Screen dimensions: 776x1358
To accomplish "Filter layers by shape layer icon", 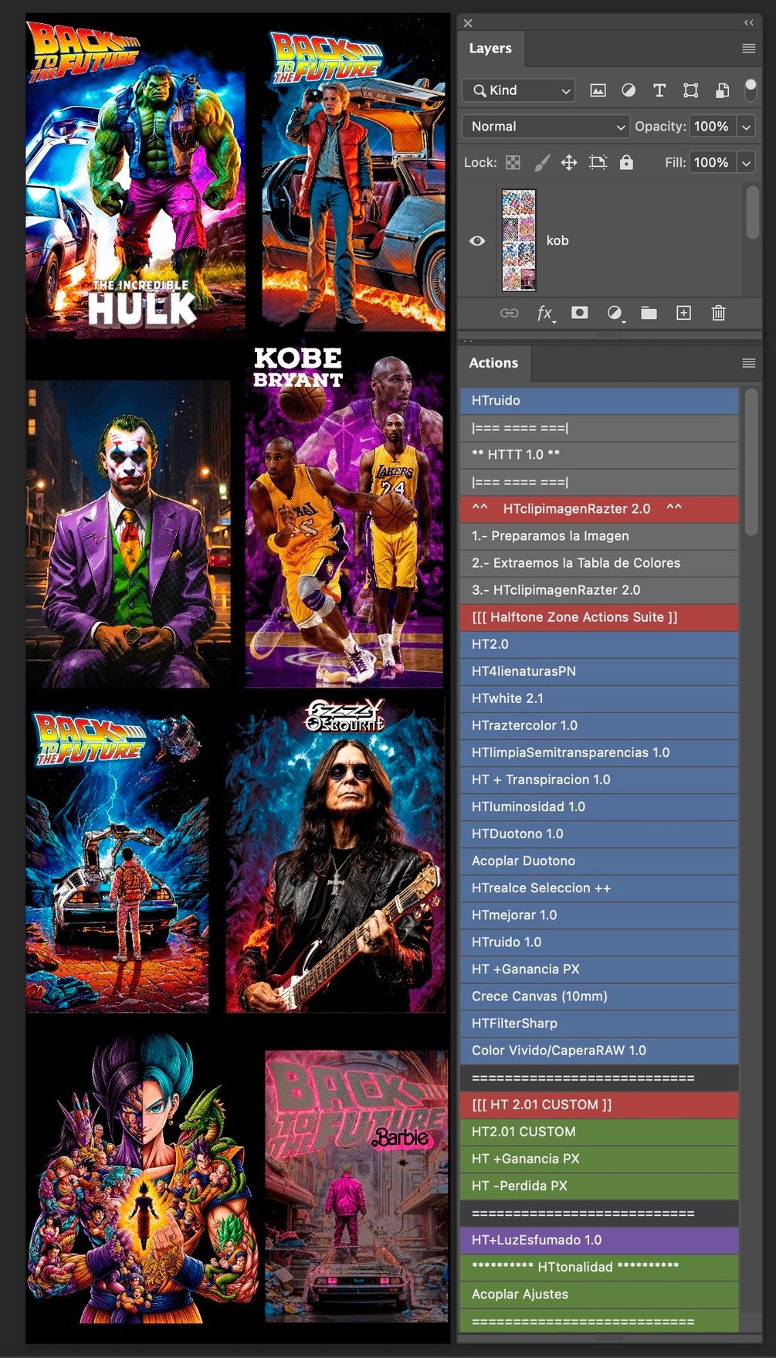I will click(x=690, y=90).
